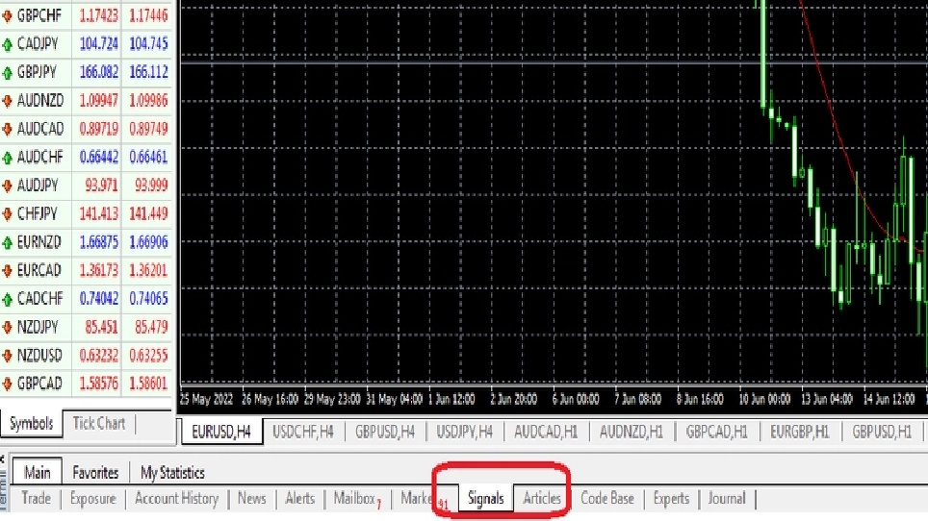
Task: Click the AUDCHF up-arrow tick icon
Action: [x=7, y=158]
